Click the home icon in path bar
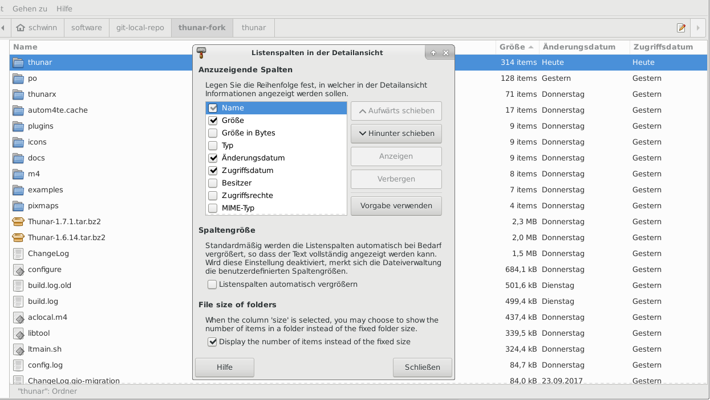Screen dimensions: 710x400 (x=21, y=28)
